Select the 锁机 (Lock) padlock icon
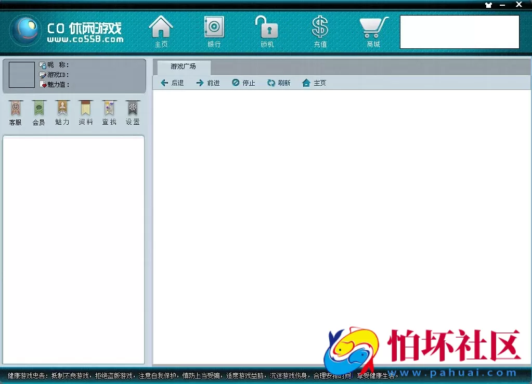This screenshot has width=532, height=384. click(x=267, y=30)
